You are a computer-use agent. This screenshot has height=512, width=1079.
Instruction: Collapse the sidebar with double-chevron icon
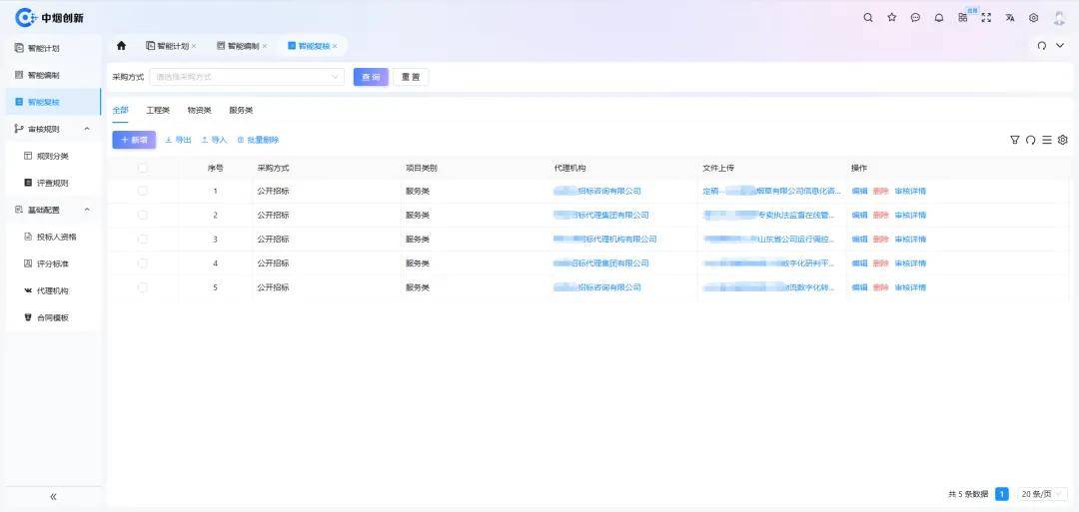(53, 496)
